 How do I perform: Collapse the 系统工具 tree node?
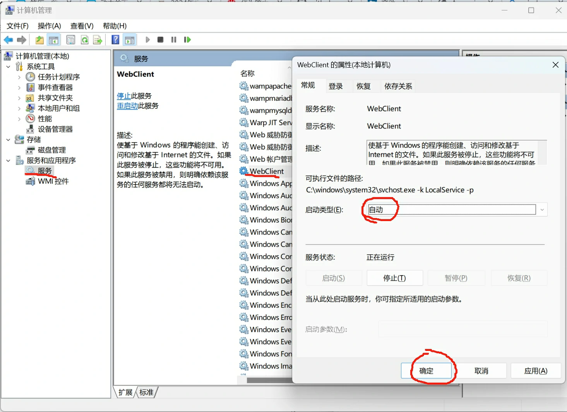point(9,67)
